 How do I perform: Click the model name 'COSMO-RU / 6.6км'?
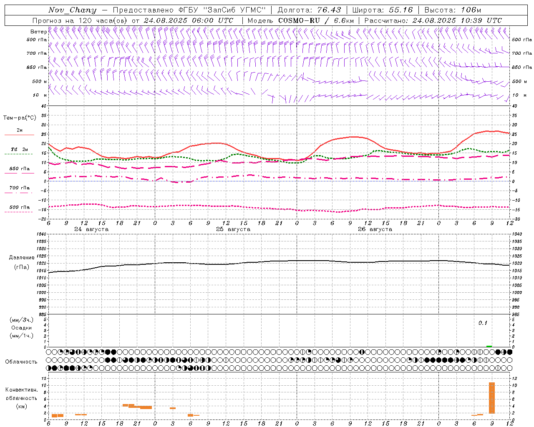316,20
